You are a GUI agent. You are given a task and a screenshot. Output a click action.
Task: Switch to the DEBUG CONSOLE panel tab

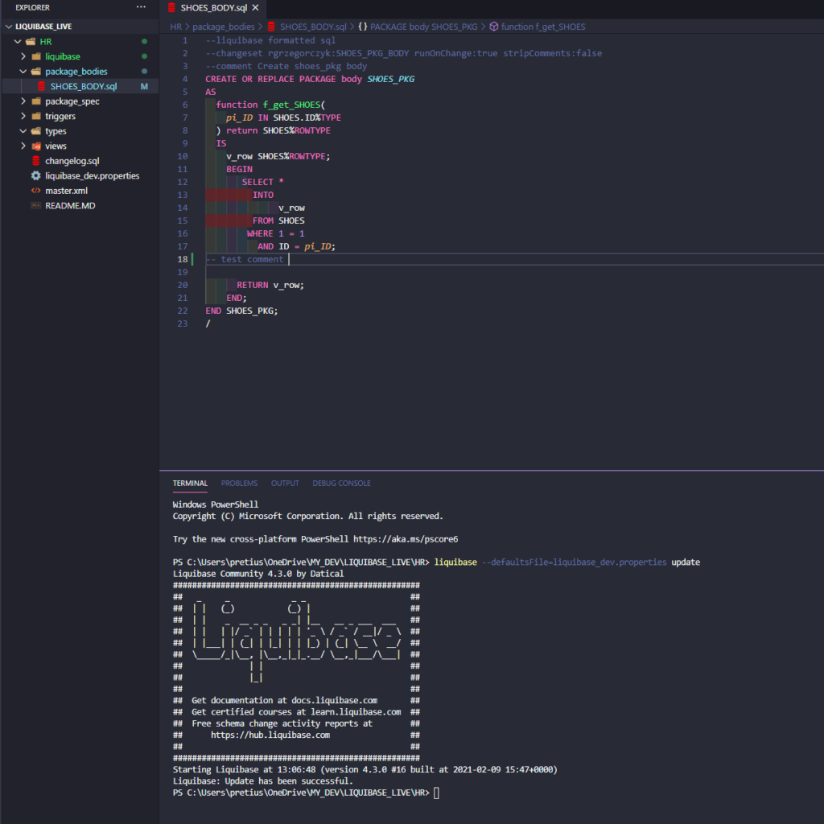click(x=341, y=483)
